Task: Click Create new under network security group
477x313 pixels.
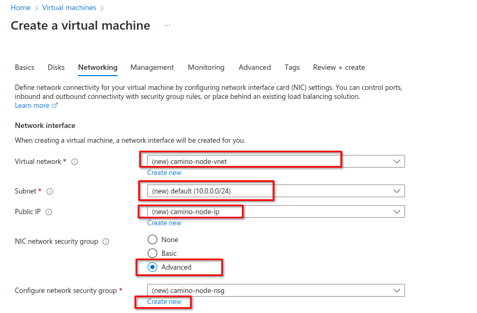Action: click(164, 302)
